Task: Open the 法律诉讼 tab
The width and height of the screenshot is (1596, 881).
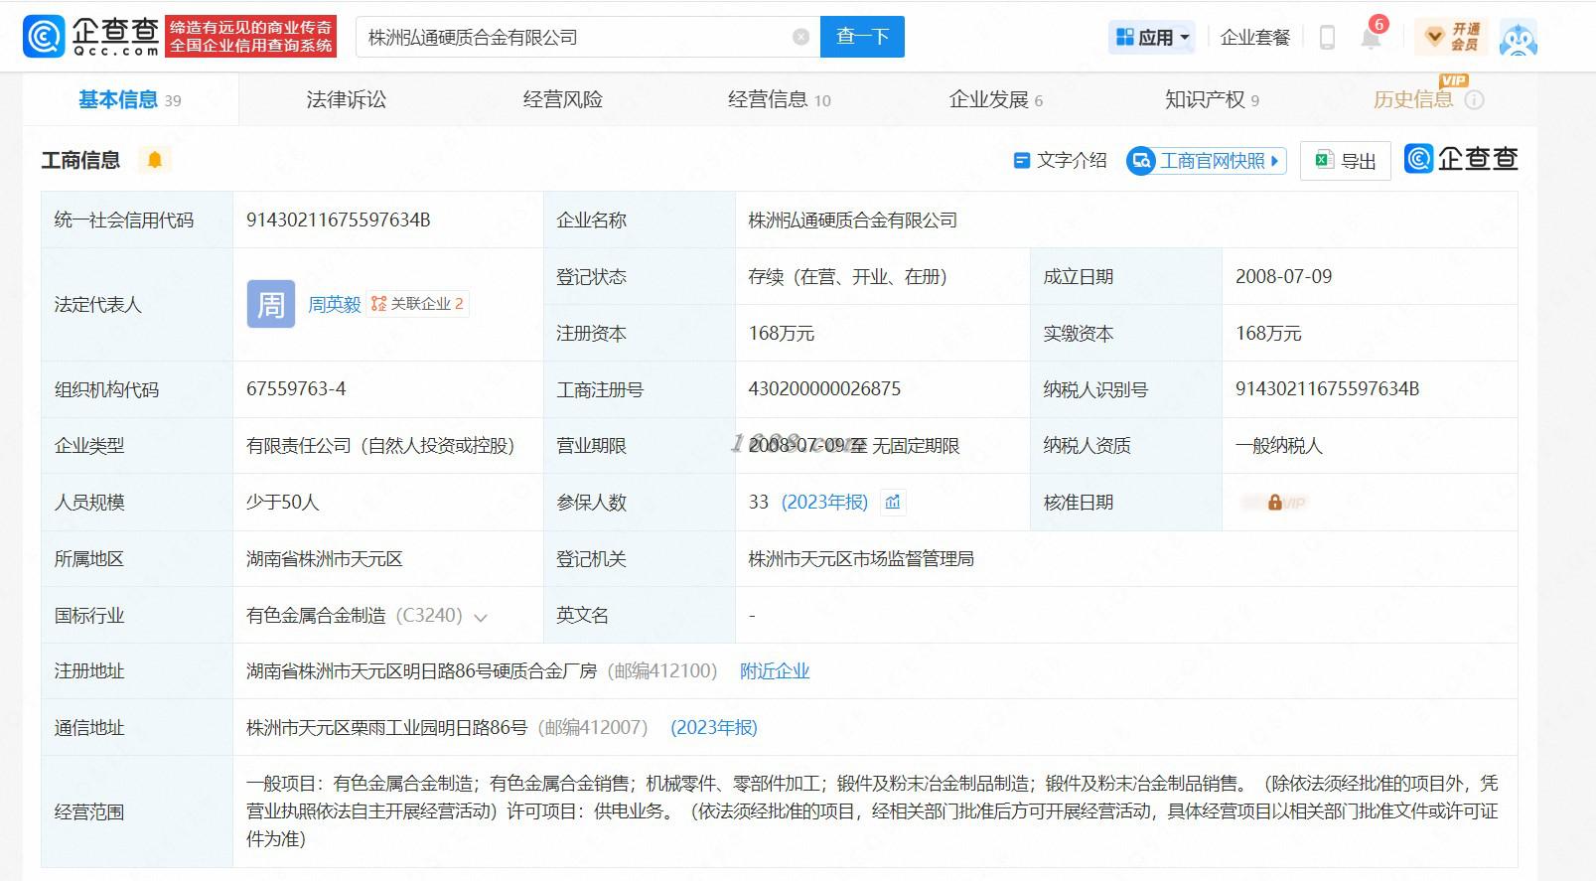Action: pos(347,99)
